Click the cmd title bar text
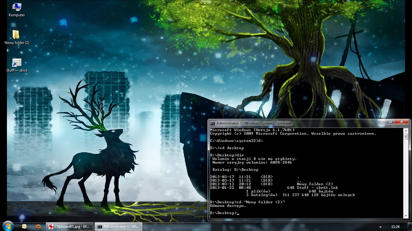The image size is (412, 231). click(254, 123)
